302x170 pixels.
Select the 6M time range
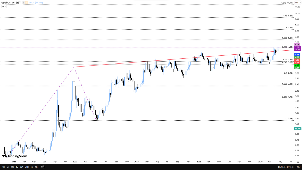(22, 167)
